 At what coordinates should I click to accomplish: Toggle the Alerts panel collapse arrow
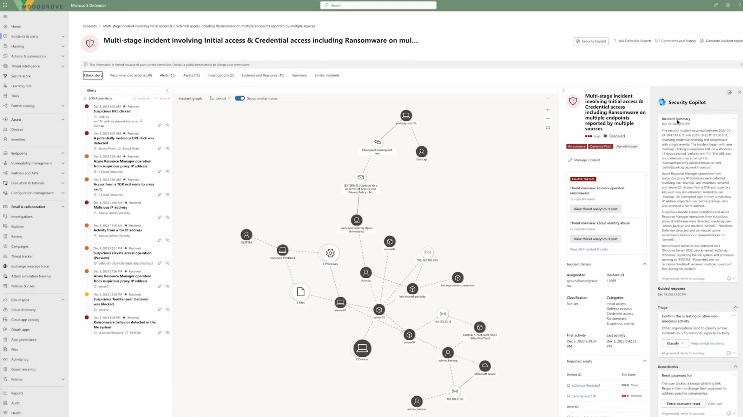pos(167,90)
